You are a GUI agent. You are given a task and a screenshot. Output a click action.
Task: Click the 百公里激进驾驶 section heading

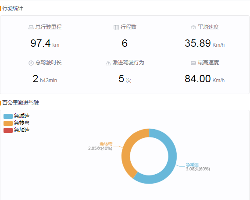(21, 103)
